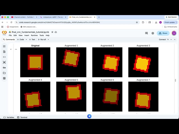179x134 pixels.
Task: Click the purple S account avatar in Colab
Action: (x=174, y=33)
